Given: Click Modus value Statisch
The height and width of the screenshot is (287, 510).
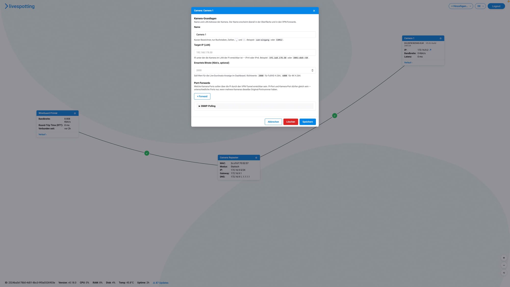Looking at the screenshot, I should (235, 167).
